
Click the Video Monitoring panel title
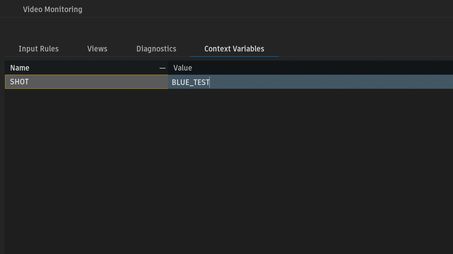(x=52, y=9)
